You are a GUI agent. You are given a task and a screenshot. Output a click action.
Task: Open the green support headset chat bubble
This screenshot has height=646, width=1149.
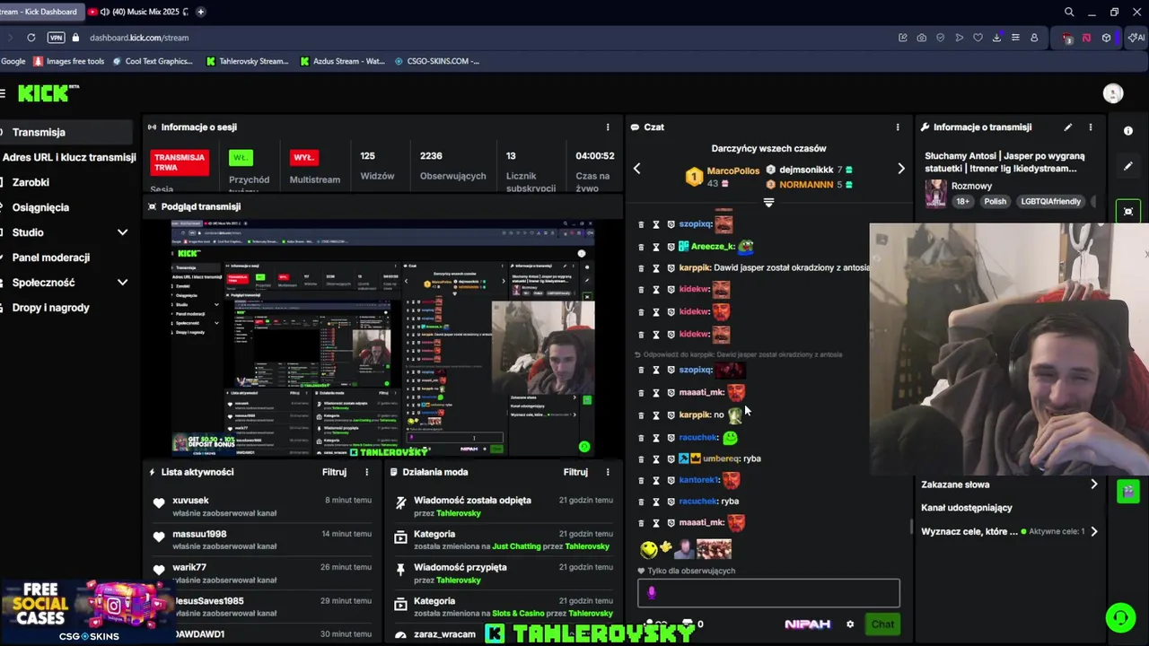click(x=1120, y=617)
